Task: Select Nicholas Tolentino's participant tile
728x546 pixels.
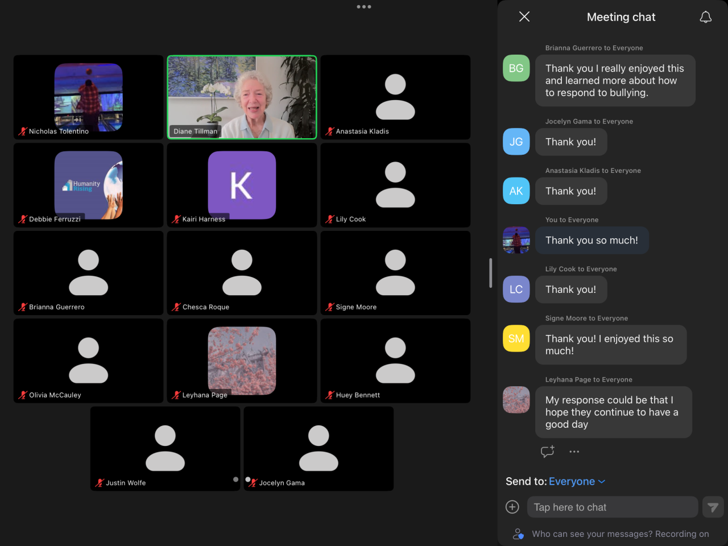Action: pyautogui.click(x=88, y=97)
